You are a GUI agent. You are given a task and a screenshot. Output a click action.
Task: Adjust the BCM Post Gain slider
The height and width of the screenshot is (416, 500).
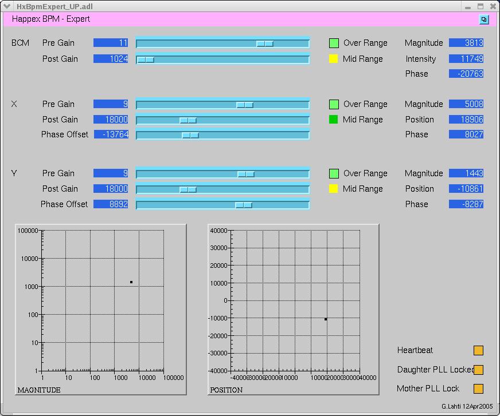(x=222, y=59)
